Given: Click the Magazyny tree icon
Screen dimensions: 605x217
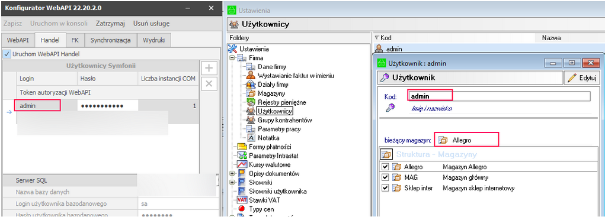Looking at the screenshot, I should click(251, 93).
